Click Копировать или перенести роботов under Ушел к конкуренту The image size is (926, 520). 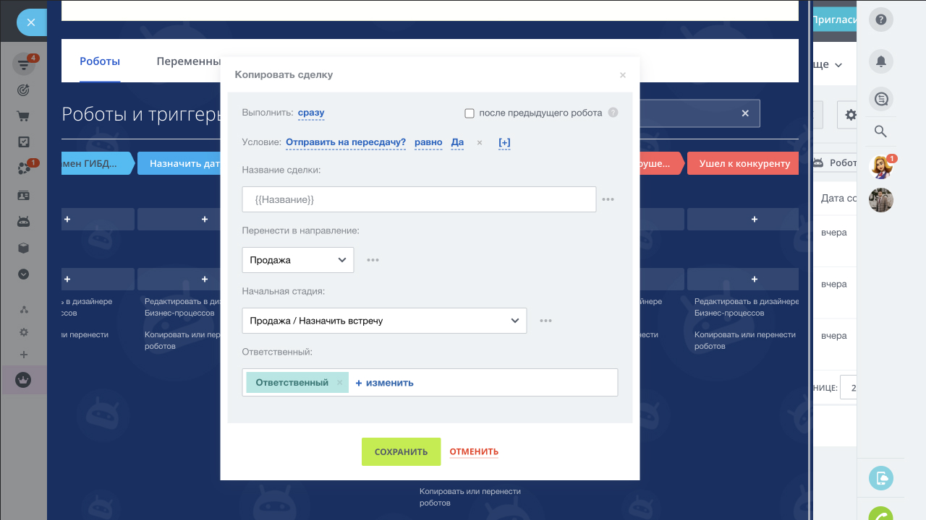click(745, 340)
